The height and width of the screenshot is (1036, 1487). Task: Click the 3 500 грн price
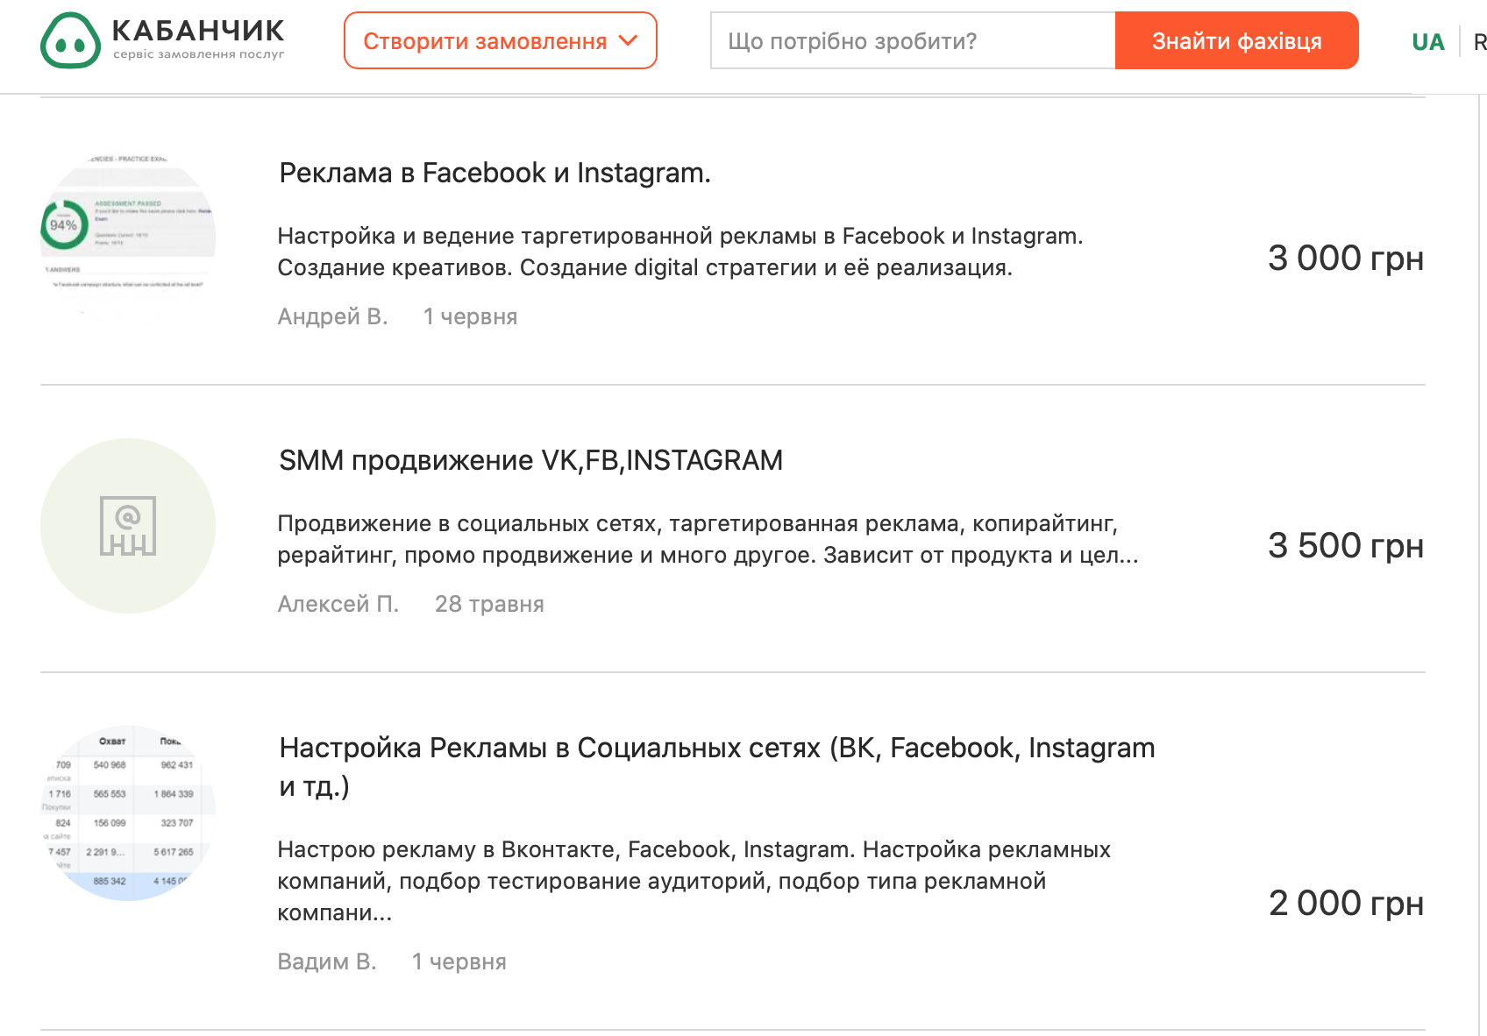tap(1345, 546)
